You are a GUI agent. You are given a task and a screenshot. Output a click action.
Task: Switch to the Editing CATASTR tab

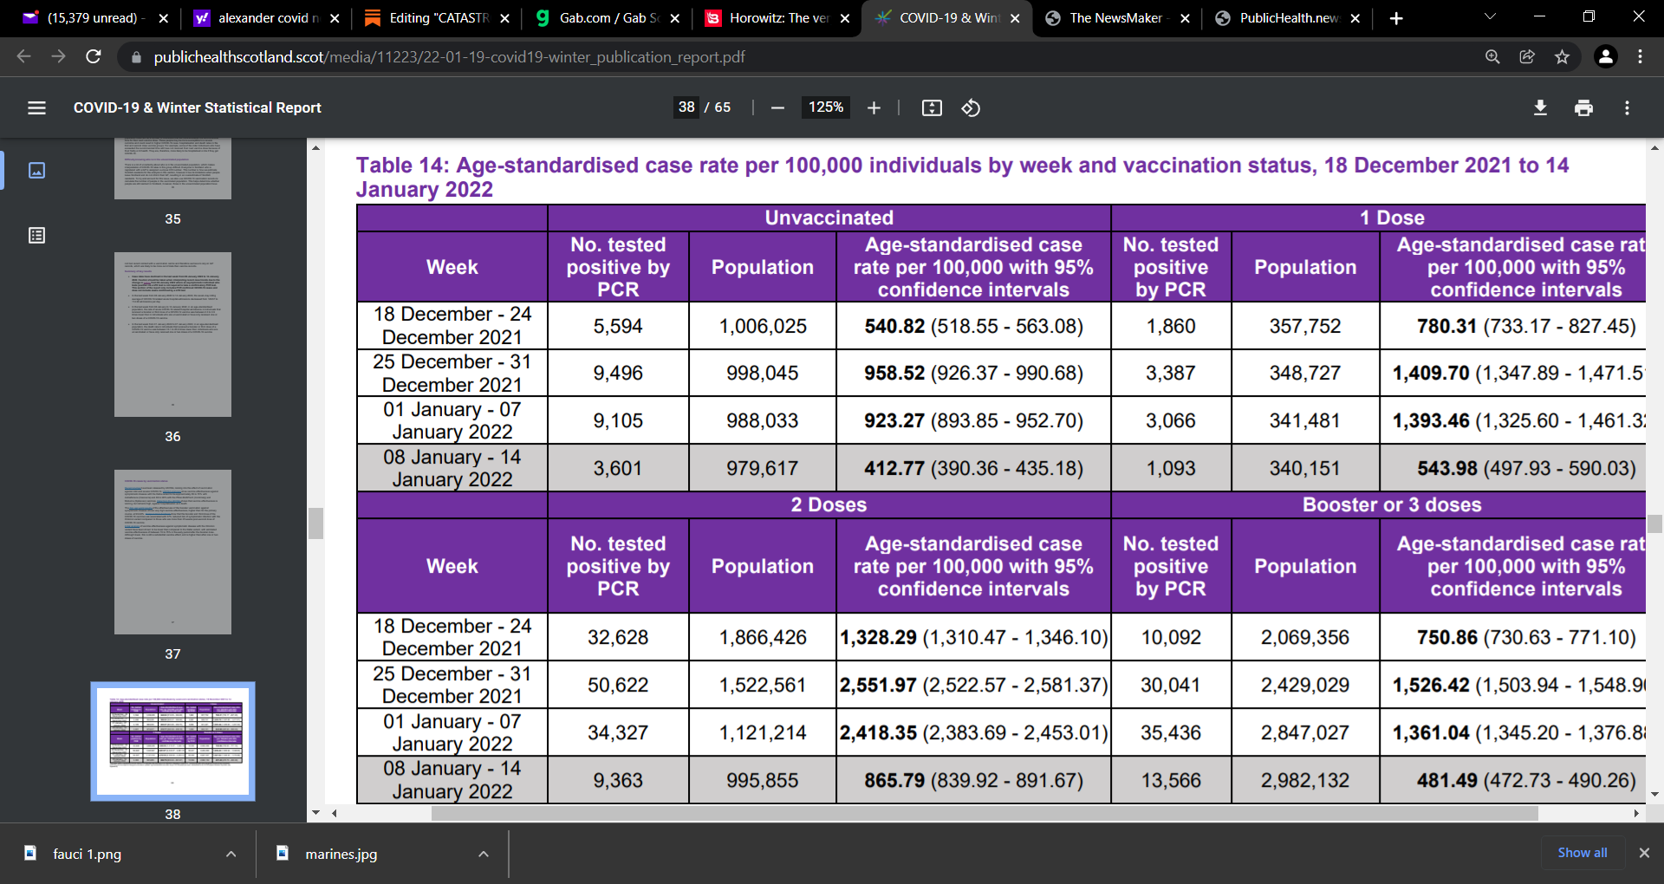(x=437, y=18)
